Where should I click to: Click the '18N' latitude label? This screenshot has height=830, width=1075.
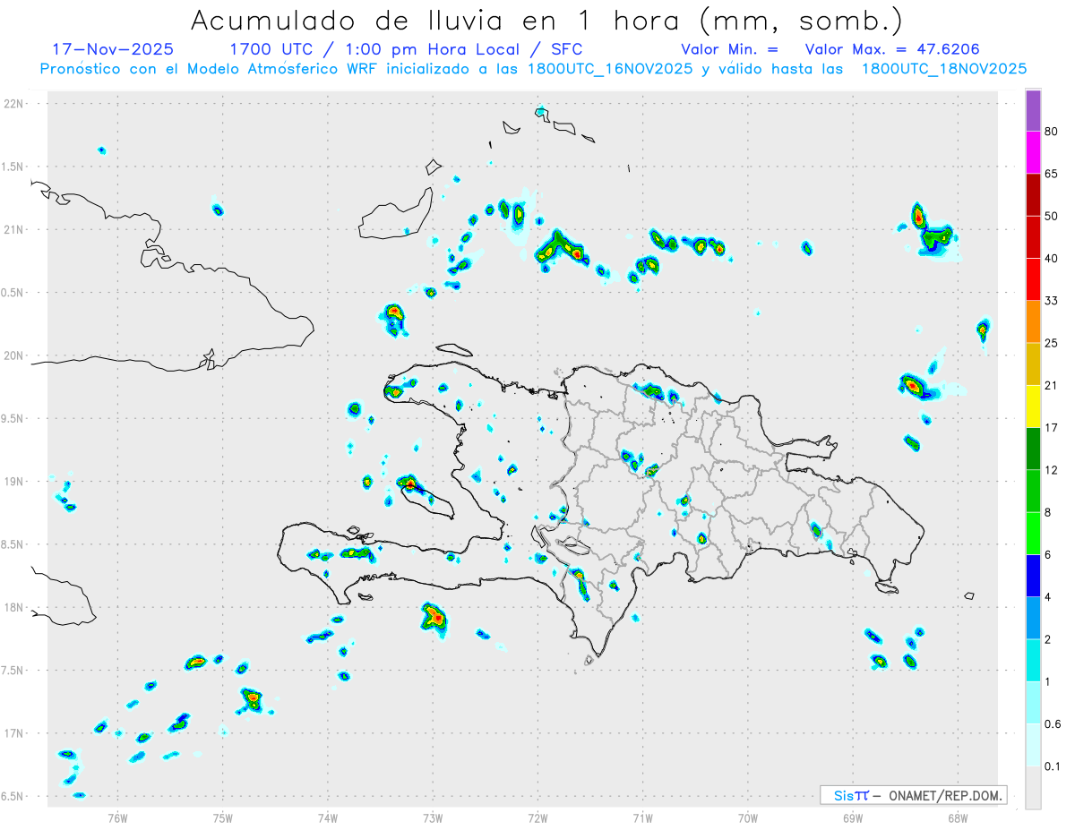(13, 608)
